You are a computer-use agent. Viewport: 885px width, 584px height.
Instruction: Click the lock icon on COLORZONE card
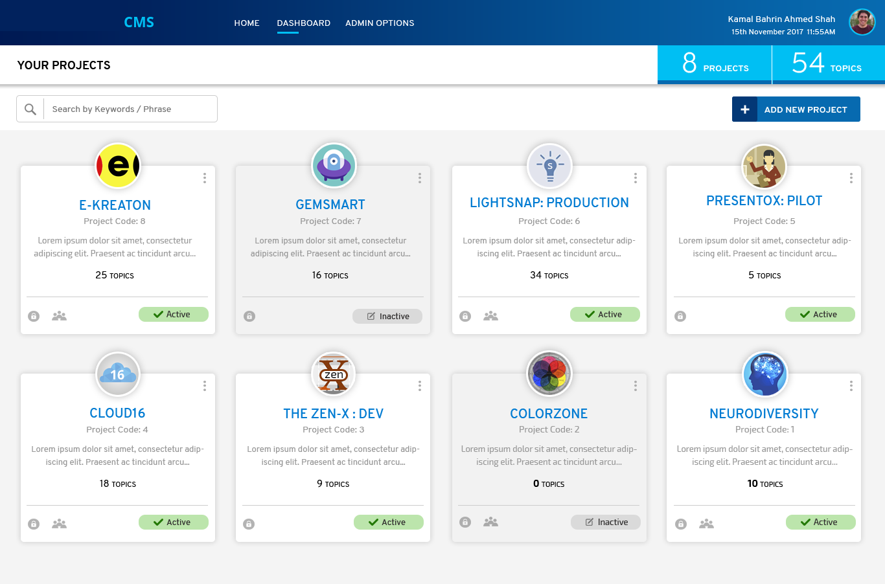point(465,522)
